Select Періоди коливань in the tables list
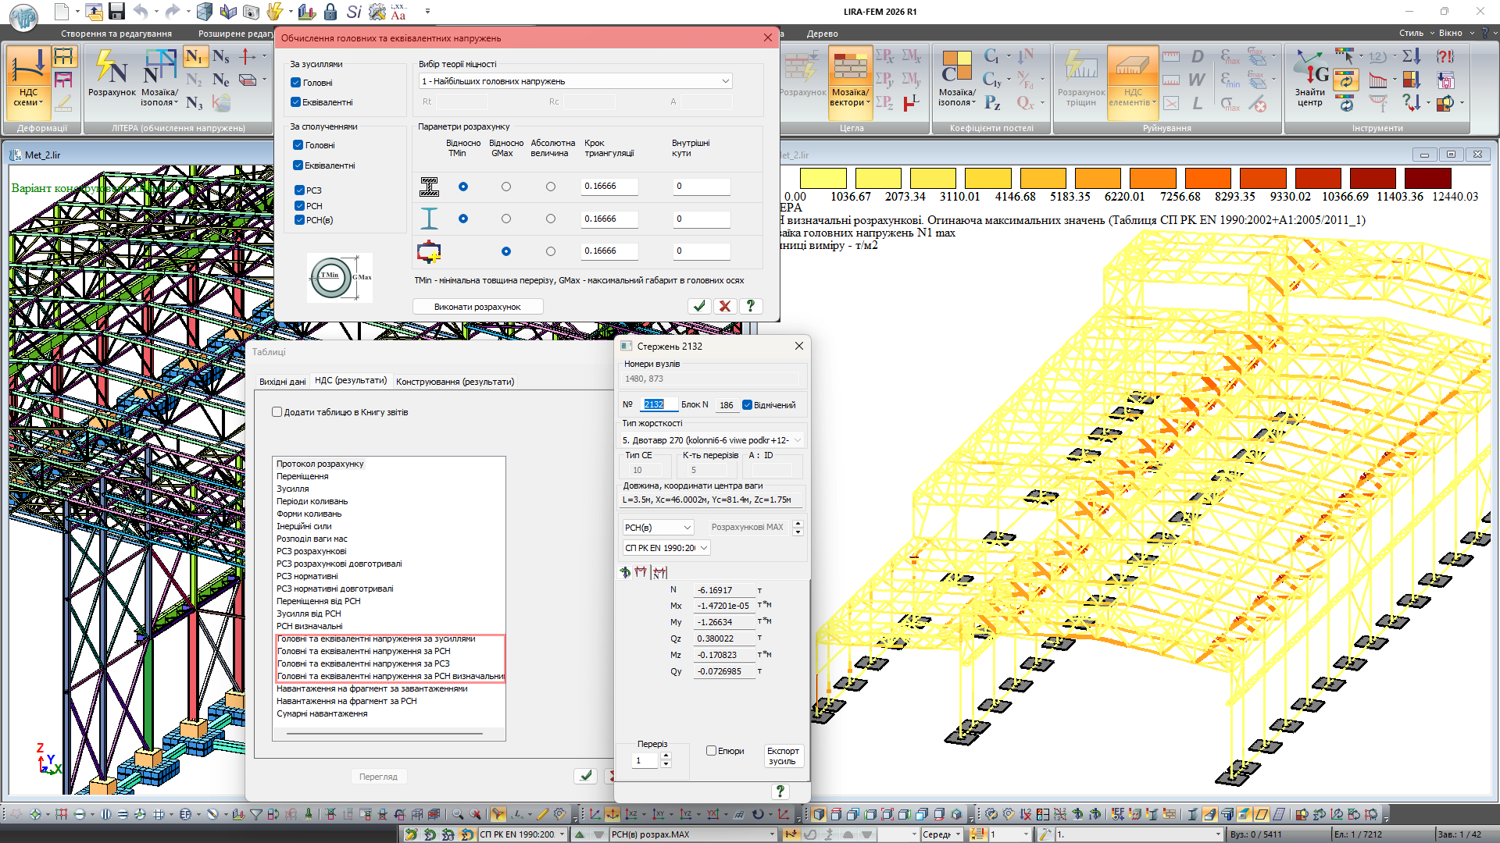 coord(312,501)
